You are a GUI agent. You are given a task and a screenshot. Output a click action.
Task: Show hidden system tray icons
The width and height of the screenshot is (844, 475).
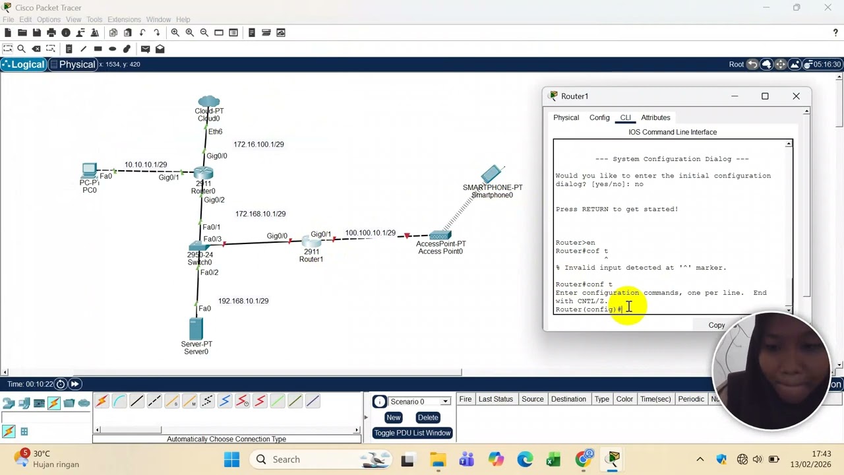[700, 459]
